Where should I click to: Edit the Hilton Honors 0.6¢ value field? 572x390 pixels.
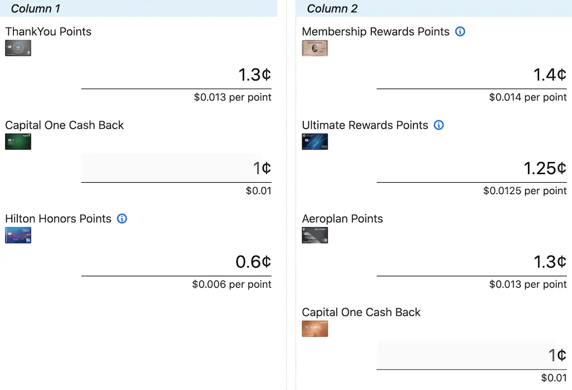176,262
